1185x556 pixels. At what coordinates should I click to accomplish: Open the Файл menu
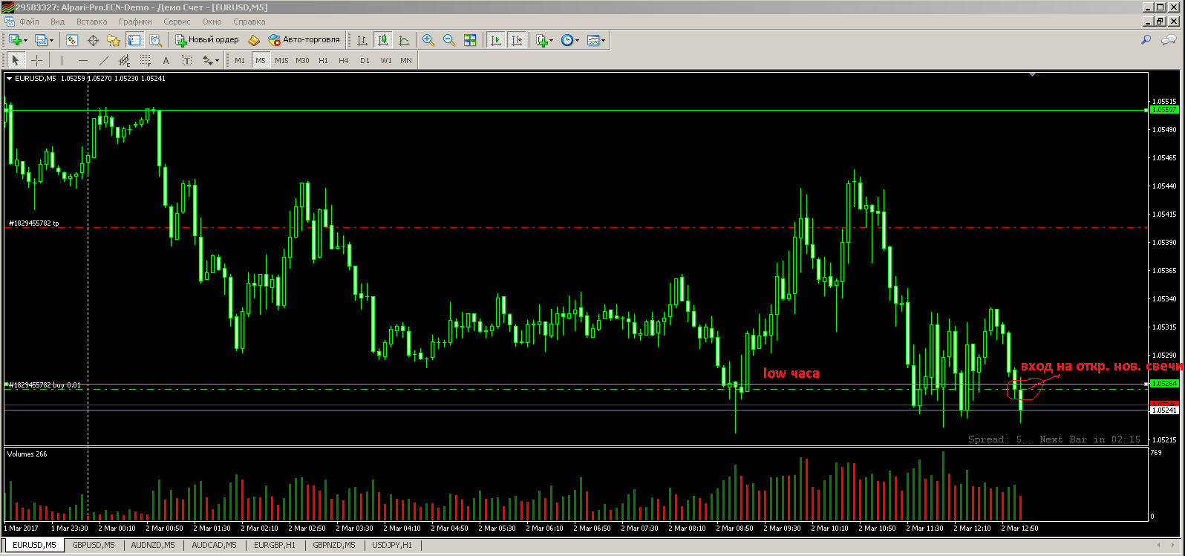click(x=29, y=22)
